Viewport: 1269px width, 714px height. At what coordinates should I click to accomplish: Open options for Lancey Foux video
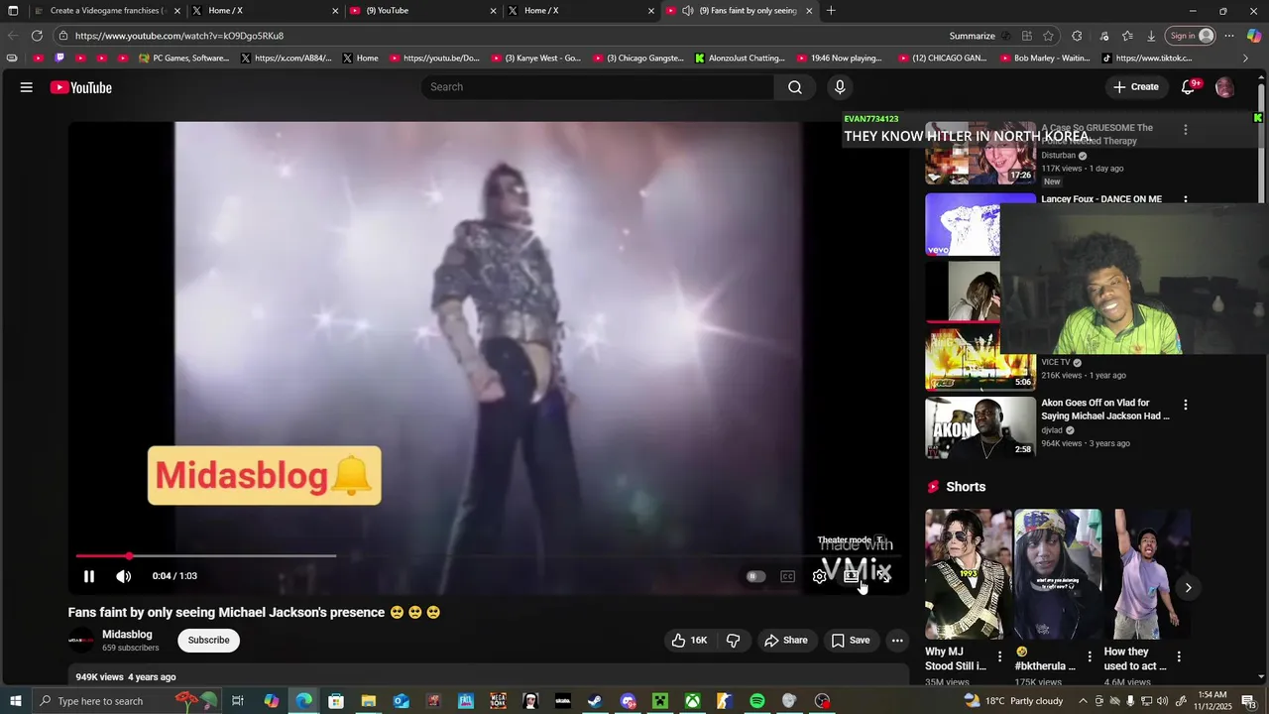[1186, 199]
